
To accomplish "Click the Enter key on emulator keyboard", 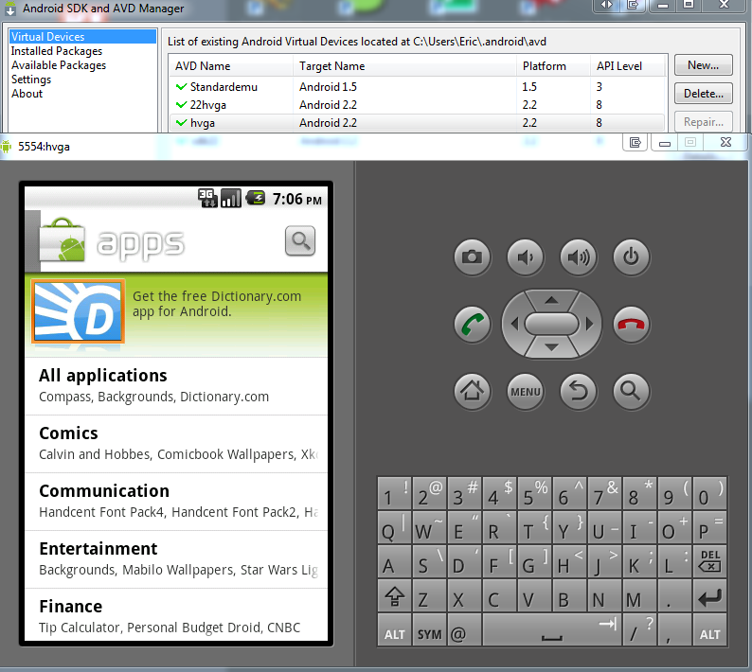I will [709, 595].
